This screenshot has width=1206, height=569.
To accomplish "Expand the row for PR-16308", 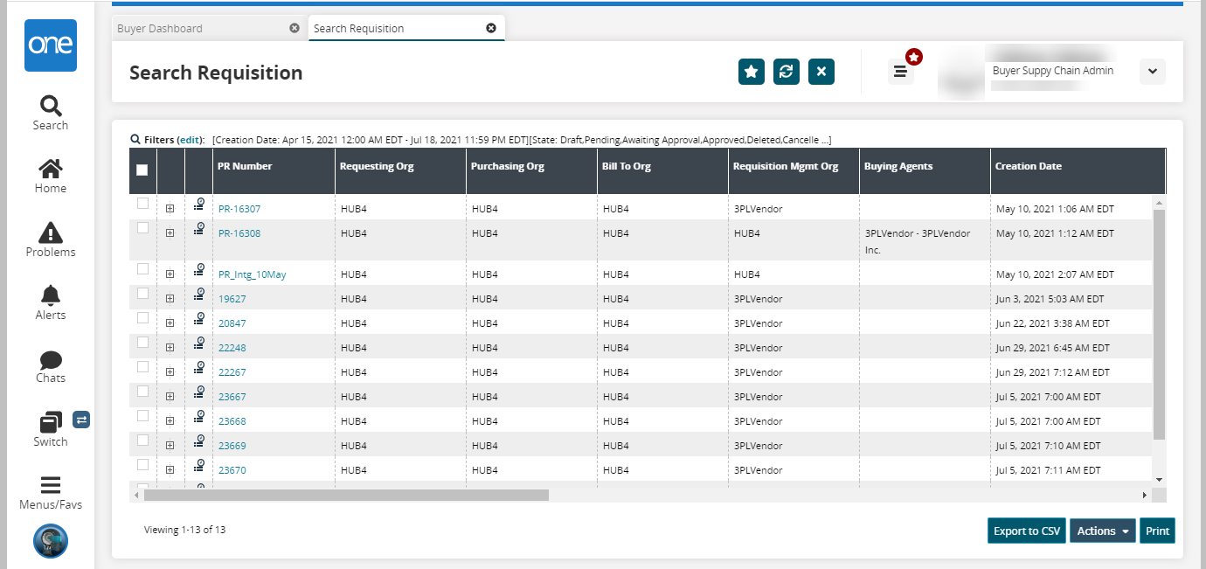I will [170, 233].
